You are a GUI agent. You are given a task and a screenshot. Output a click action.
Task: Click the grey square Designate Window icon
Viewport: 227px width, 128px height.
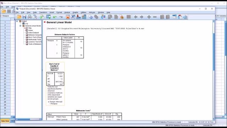tap(128, 17)
